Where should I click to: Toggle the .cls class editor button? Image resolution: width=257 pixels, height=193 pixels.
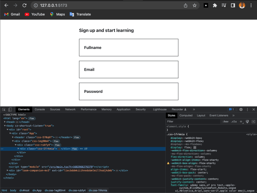click(x=234, y=122)
